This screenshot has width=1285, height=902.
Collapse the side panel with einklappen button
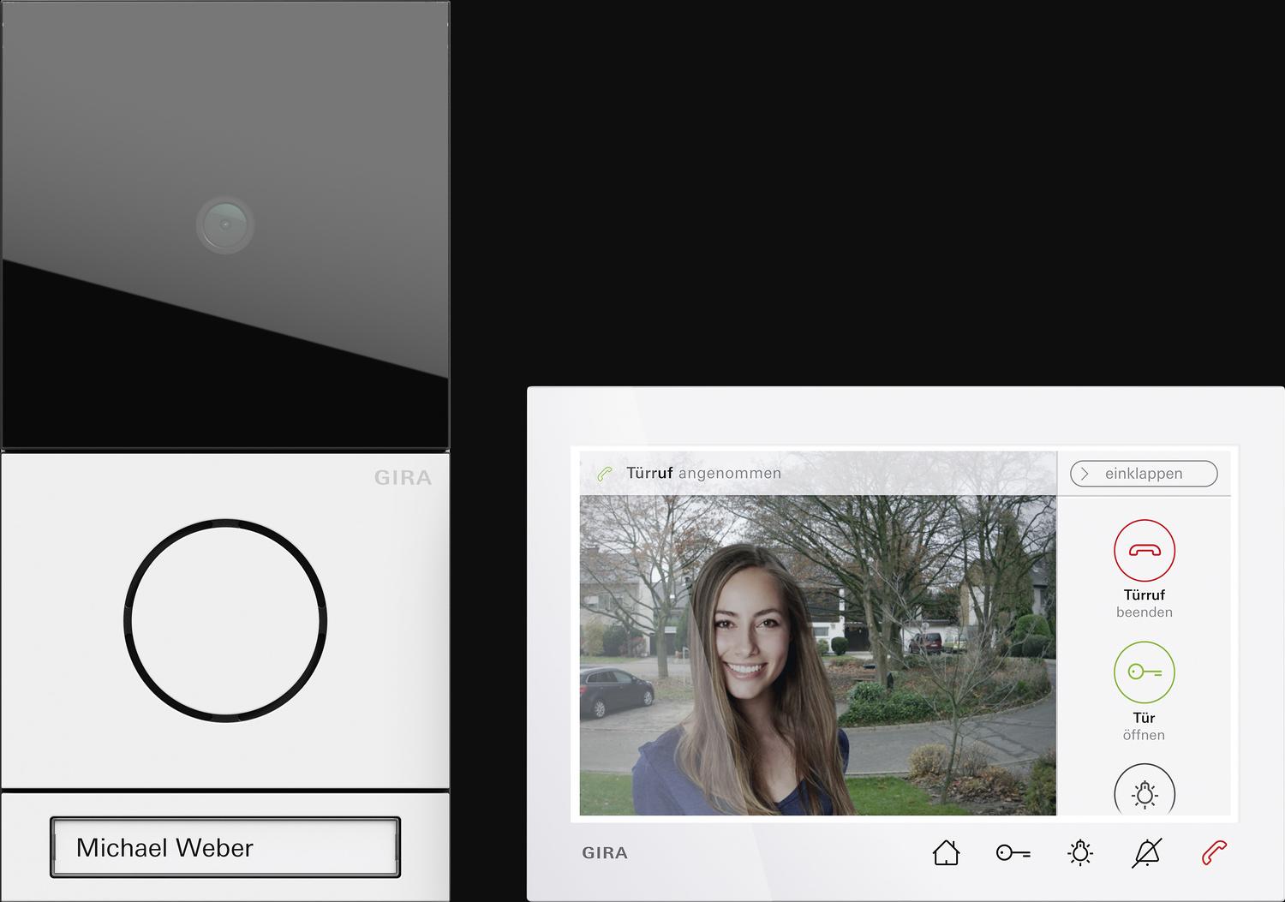(1144, 474)
